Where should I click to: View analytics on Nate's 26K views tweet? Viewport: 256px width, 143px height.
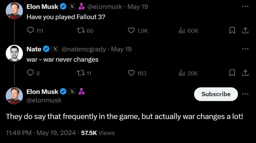click(x=182, y=73)
